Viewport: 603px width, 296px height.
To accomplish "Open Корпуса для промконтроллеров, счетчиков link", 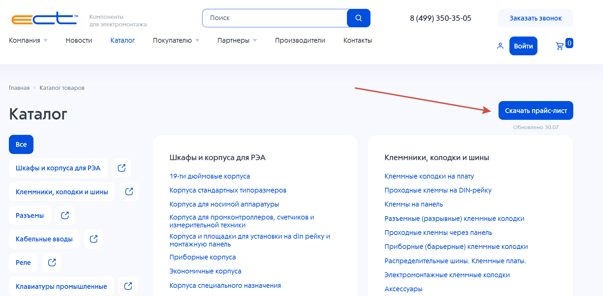I will 242,221.
